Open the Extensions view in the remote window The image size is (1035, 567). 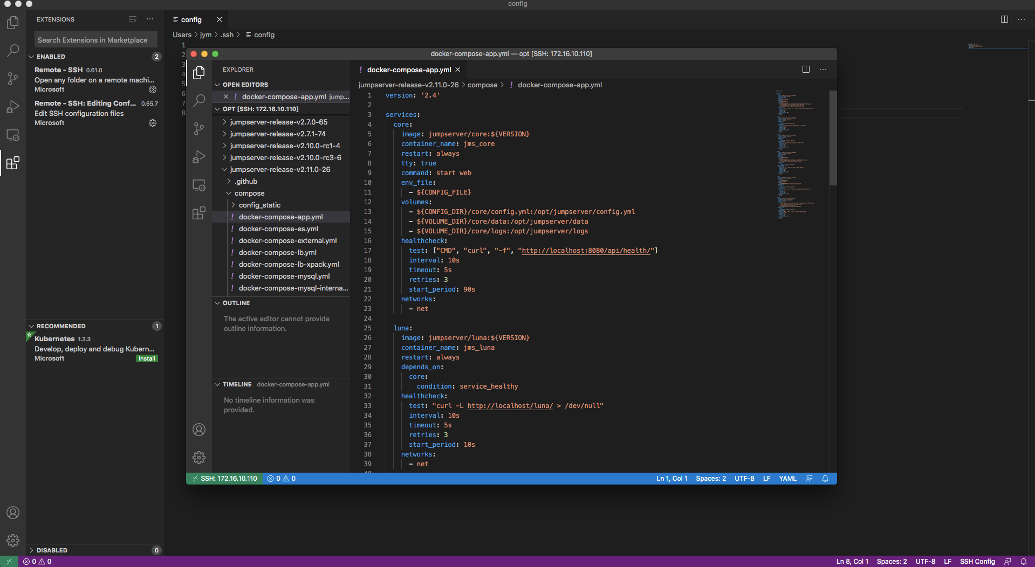[199, 213]
